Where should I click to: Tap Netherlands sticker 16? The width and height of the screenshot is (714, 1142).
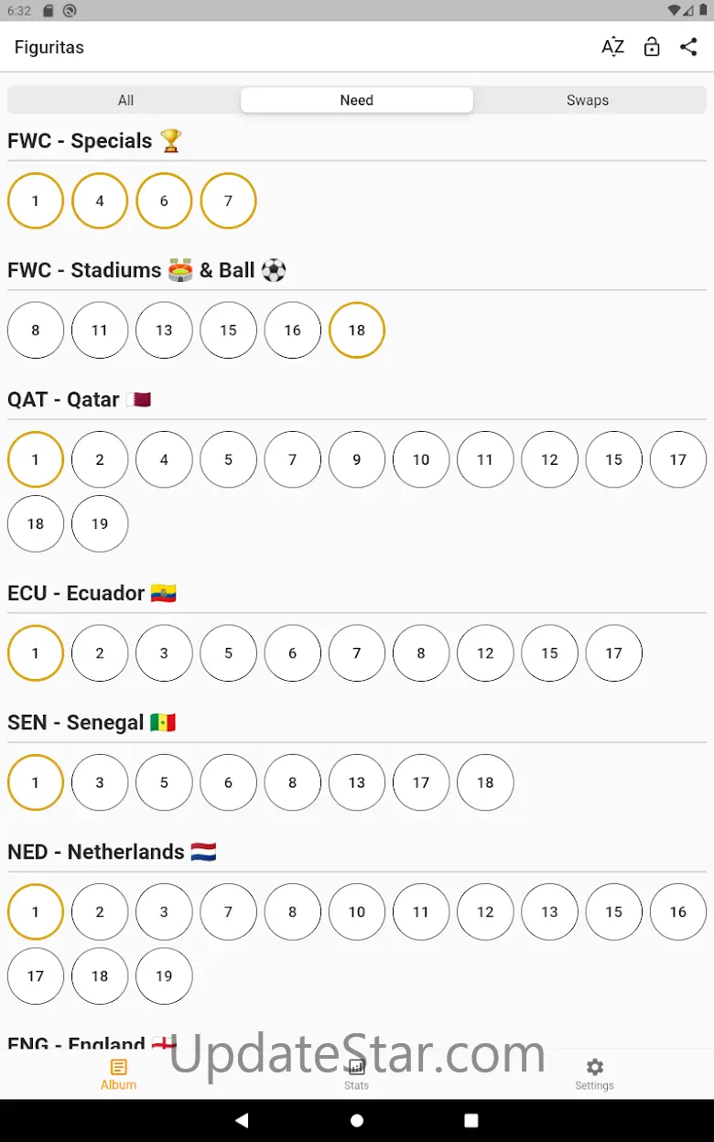pos(678,911)
